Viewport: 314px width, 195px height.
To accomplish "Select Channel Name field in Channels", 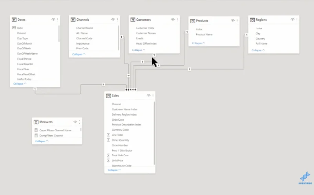I will point(85,28).
